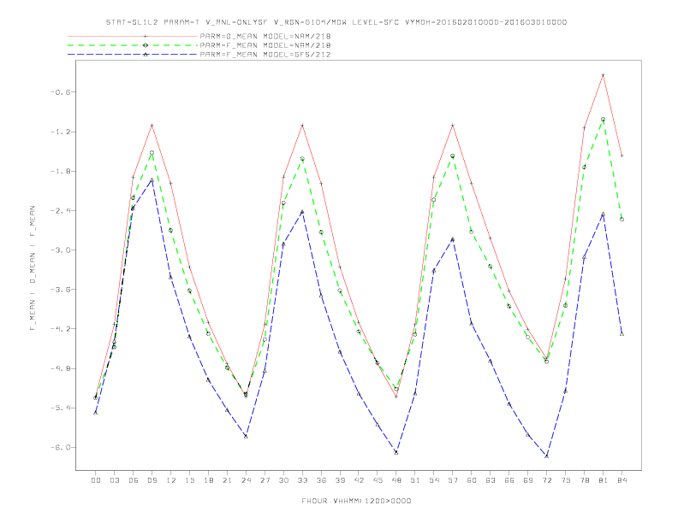The height and width of the screenshot is (523, 678).
Task: Click the blue triangle marker at hour 84
Action: click(621, 334)
